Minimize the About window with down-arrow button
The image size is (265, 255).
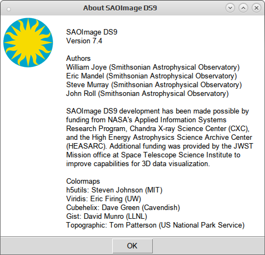click(x=230, y=8)
